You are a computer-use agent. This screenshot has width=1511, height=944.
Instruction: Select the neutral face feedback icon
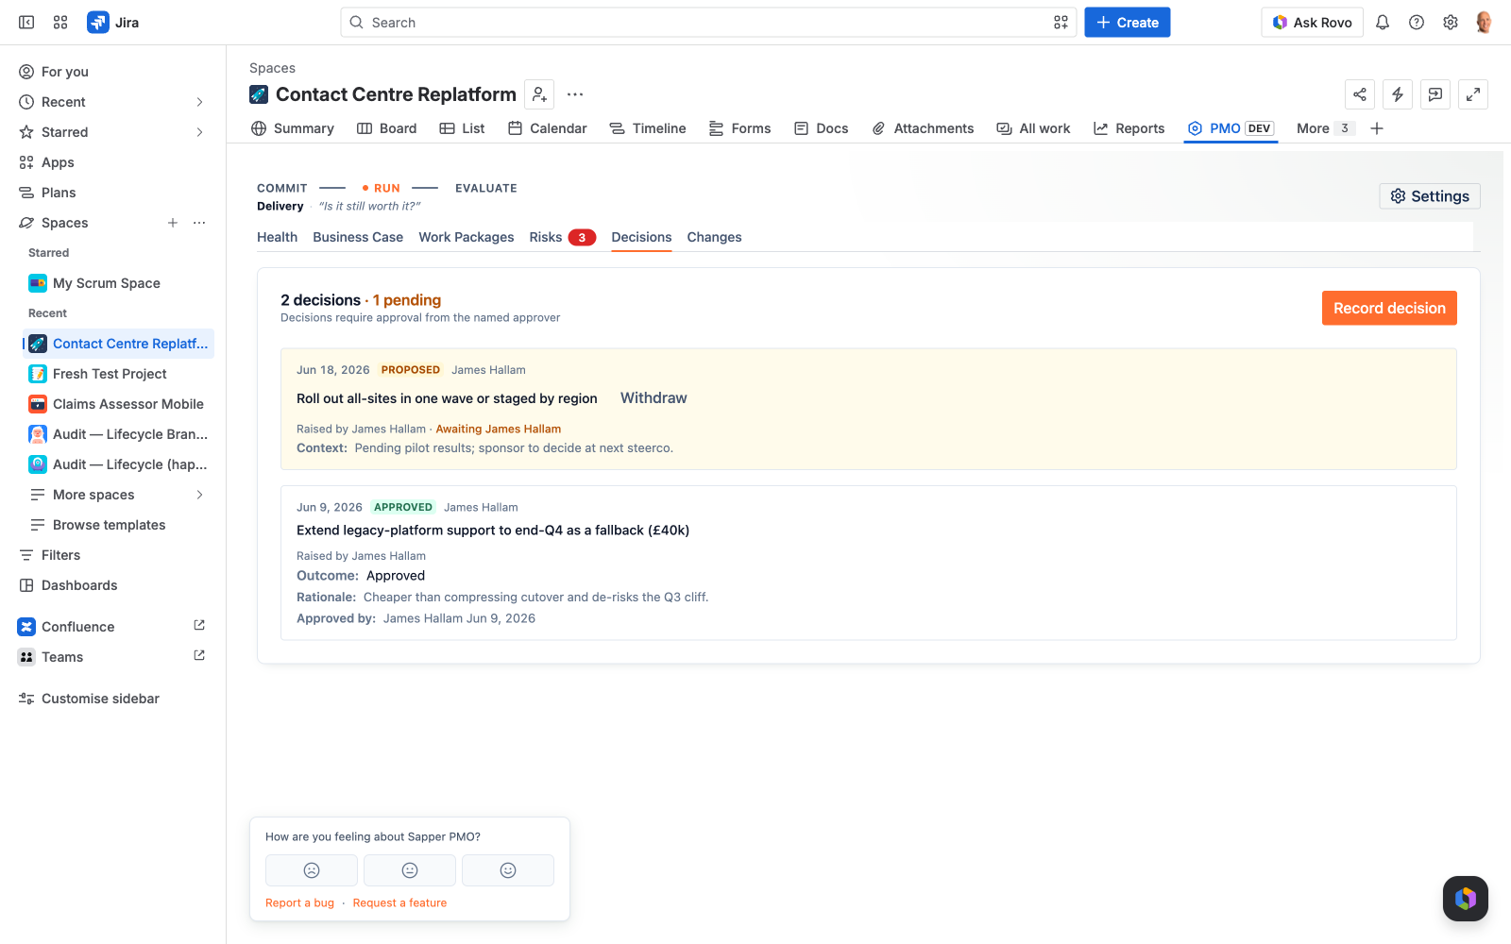(x=410, y=870)
